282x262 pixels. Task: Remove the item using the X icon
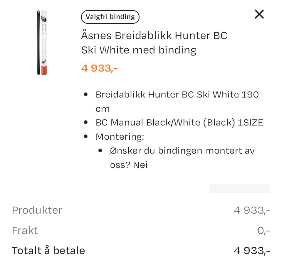pyautogui.click(x=259, y=14)
